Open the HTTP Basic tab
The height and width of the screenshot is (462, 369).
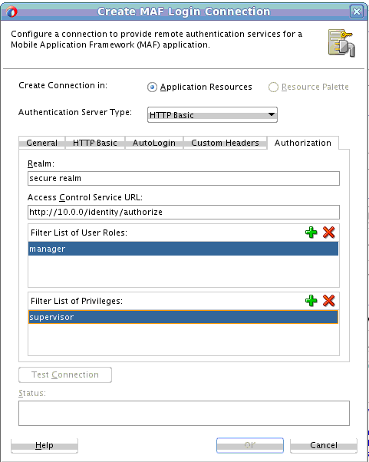(95, 143)
